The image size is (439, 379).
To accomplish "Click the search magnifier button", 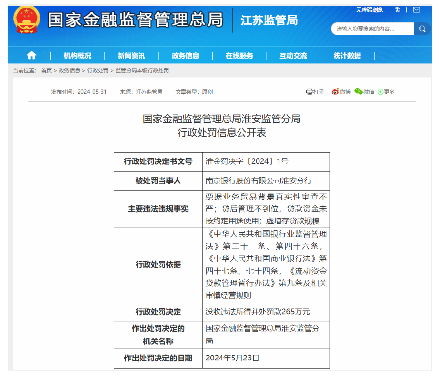I will click(422, 29).
